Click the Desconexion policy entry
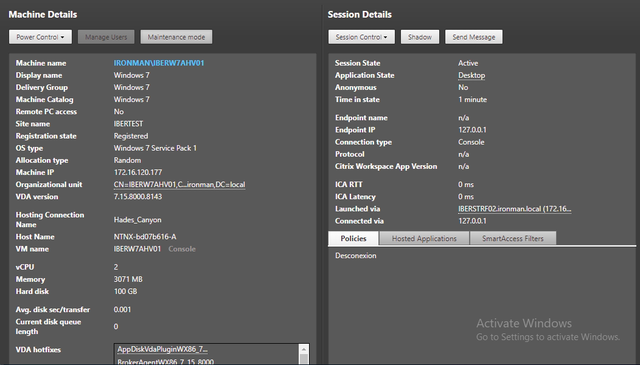The height and width of the screenshot is (365, 640). tap(356, 256)
